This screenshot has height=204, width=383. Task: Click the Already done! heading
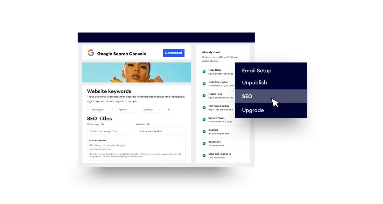(211, 52)
